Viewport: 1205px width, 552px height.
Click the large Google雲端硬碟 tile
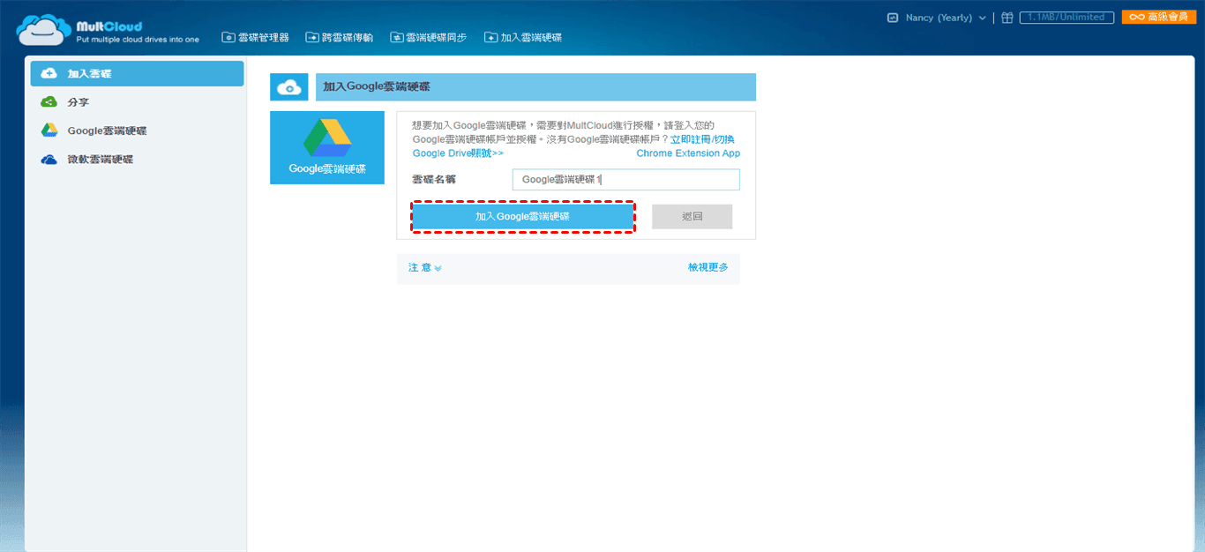tap(327, 147)
